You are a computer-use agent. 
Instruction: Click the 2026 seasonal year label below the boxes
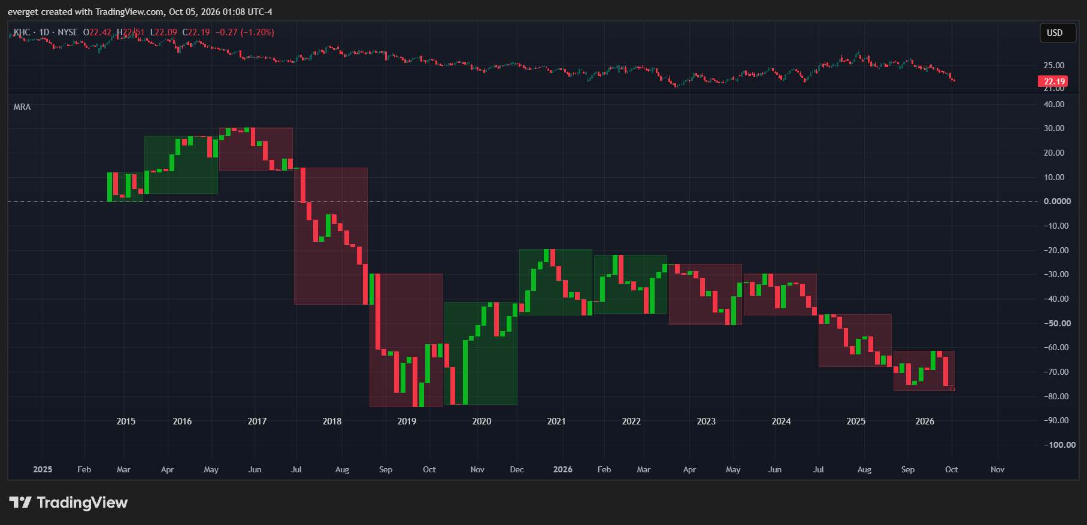click(x=925, y=421)
